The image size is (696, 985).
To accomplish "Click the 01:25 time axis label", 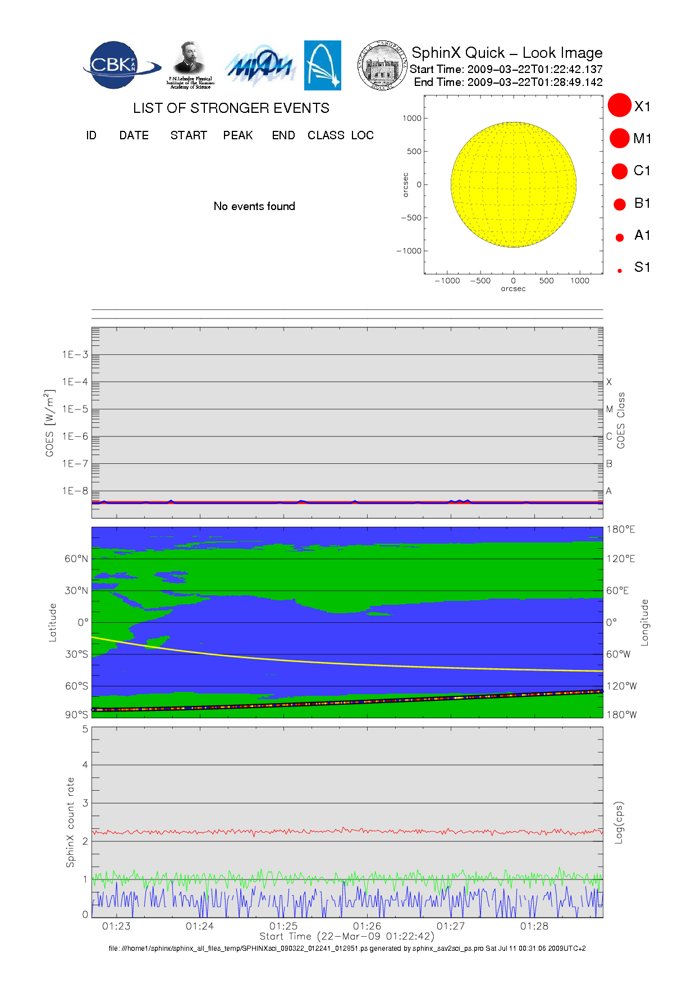I will tap(283, 926).
